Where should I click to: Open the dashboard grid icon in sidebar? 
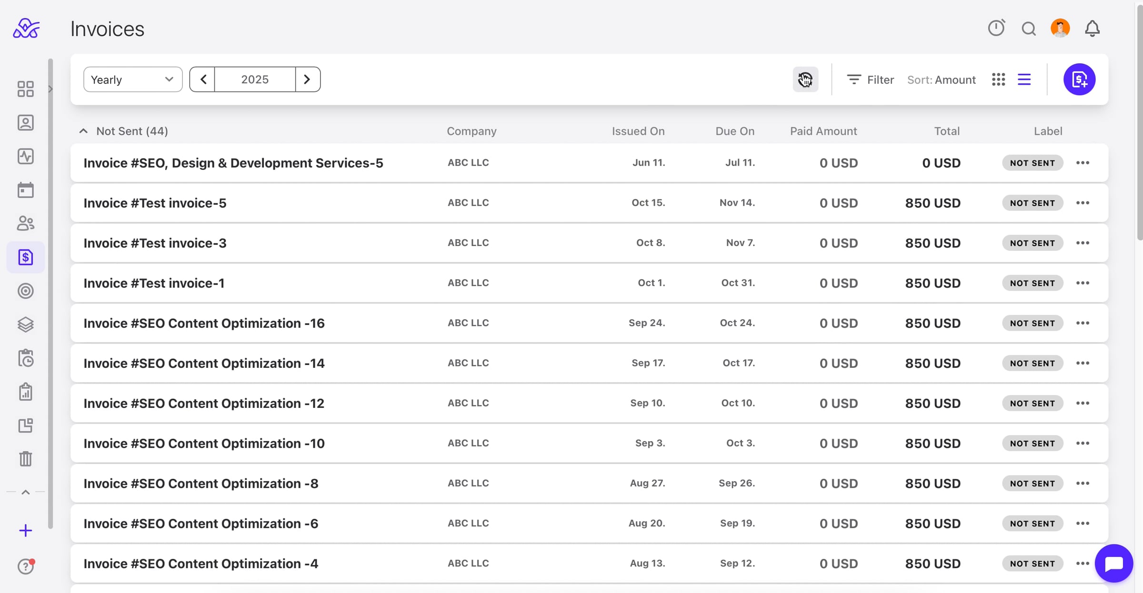click(26, 89)
